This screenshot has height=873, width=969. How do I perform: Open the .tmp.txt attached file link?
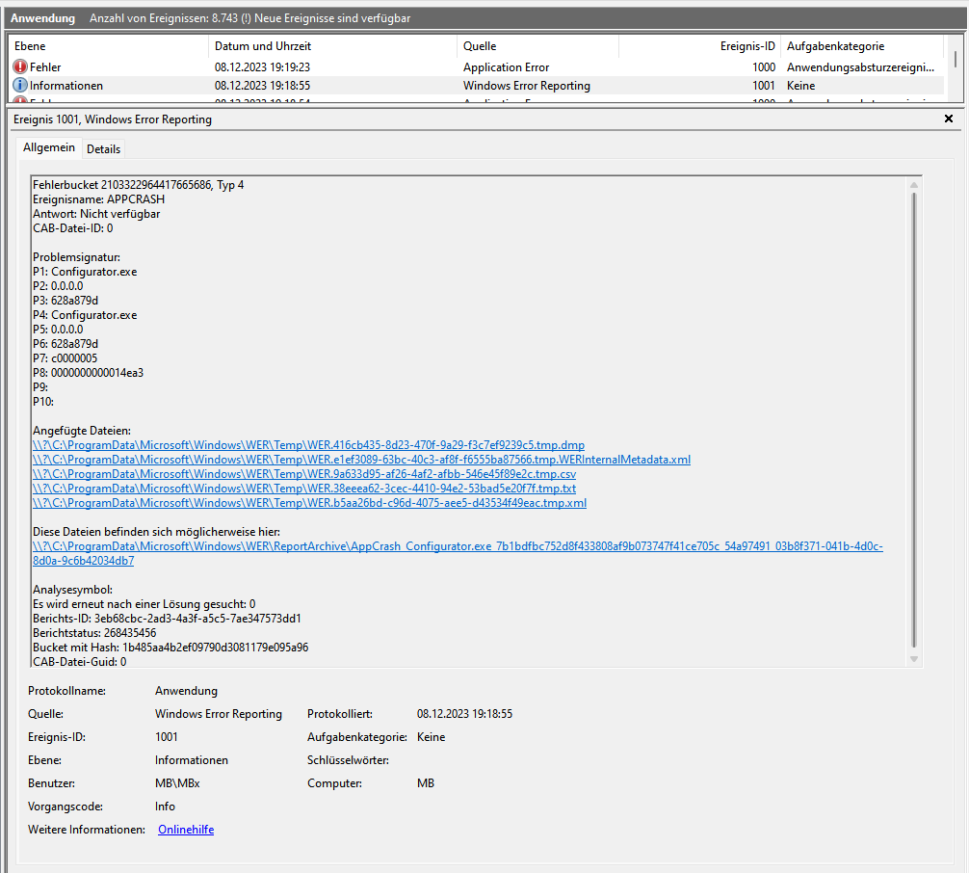coord(304,489)
